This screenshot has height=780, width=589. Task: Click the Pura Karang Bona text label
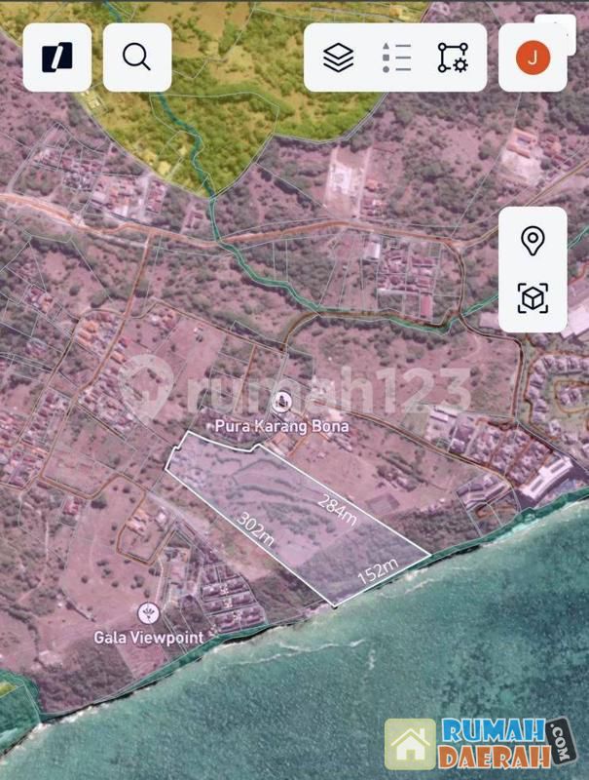point(282,426)
